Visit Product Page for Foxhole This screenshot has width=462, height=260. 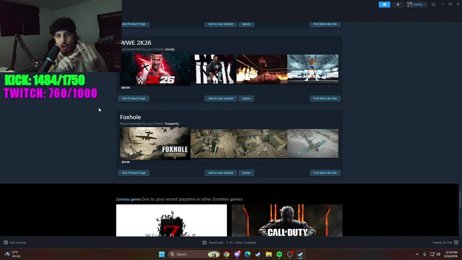[x=134, y=173]
